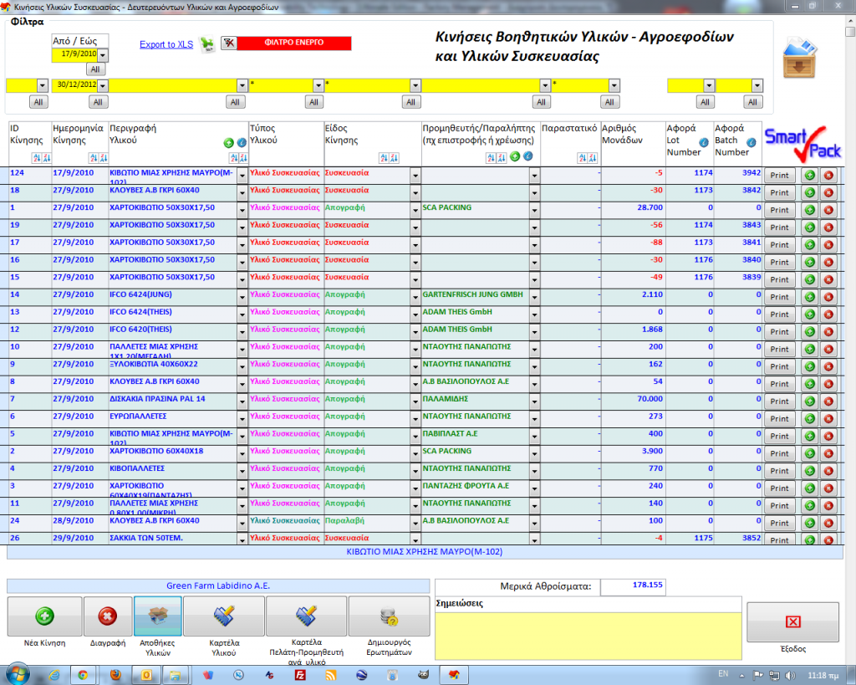Open Είδος Κίνησης dropdown on row ID 24

pos(415,524)
